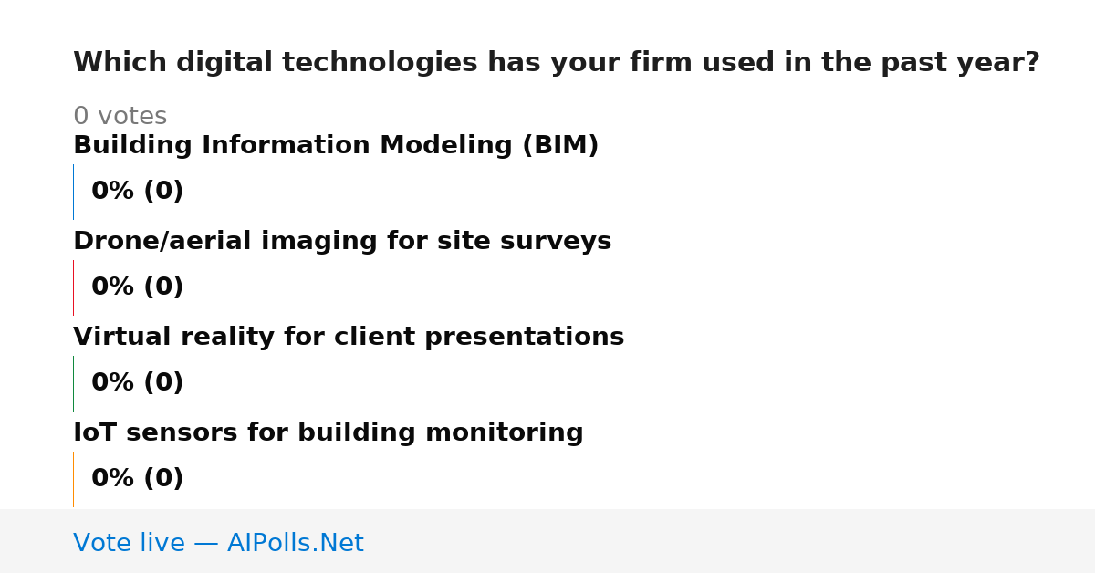Click the 0 votes counter text
Image resolution: width=1095 pixels, height=573 pixels.
pos(120,117)
